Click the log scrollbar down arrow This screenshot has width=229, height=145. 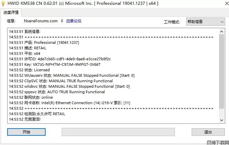tap(222, 120)
